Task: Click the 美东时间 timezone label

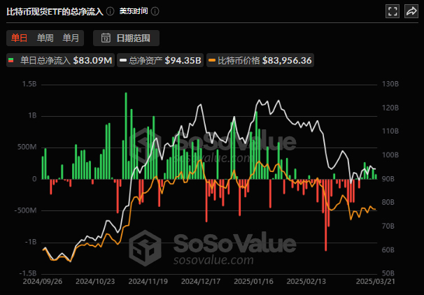Action: click(x=133, y=13)
